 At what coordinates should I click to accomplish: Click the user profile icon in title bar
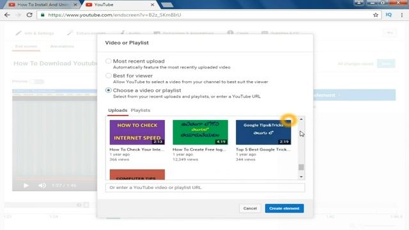(x=359, y=3)
